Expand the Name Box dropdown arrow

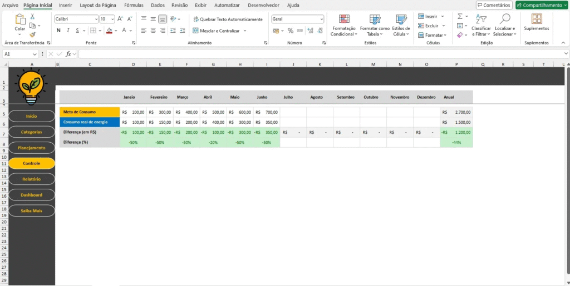(x=35, y=54)
